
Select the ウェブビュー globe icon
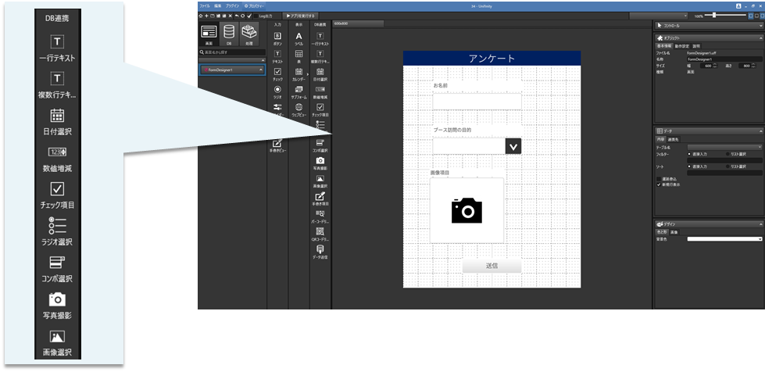click(298, 107)
